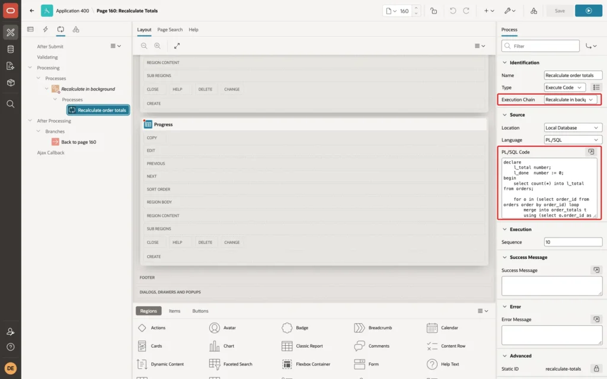Open the Language dropdown
Viewport: 607px width, 379px height.
point(573,140)
